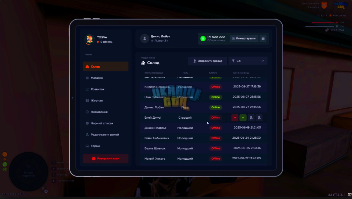Click the Статус column header
Image resolution: width=352 pixels, height=199 pixels.
(213, 73)
